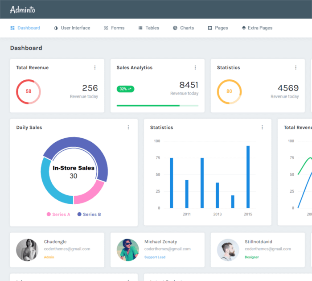The height and width of the screenshot is (281, 312).
Task: Open Total Revenue card options menu
Action: (95, 68)
